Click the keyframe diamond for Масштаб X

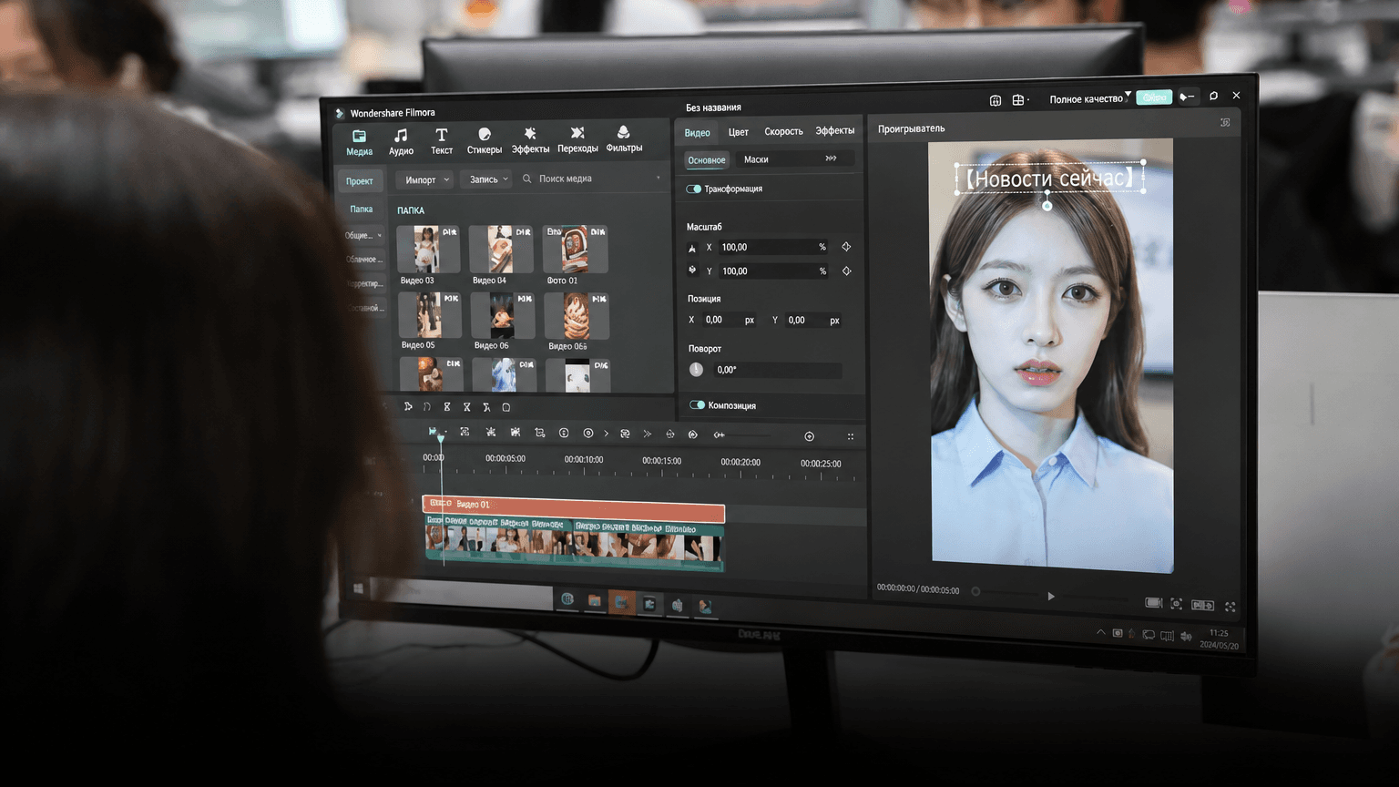[x=846, y=247]
